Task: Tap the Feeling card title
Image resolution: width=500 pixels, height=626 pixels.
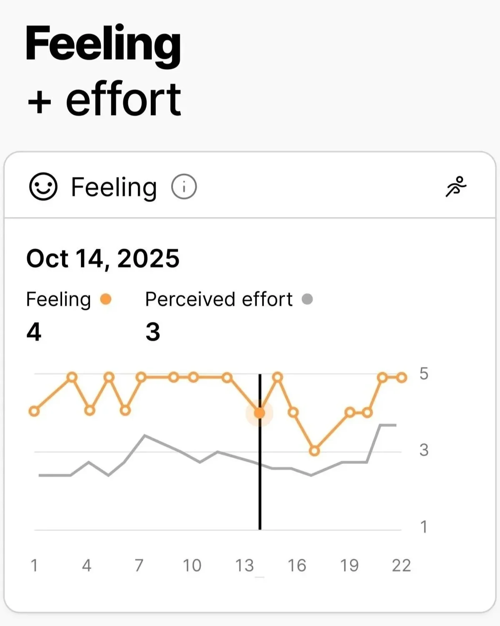Action: point(114,187)
